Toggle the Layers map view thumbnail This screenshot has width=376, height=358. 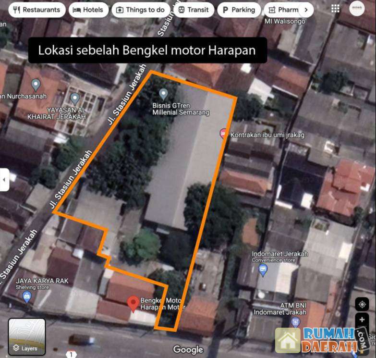tap(27, 336)
